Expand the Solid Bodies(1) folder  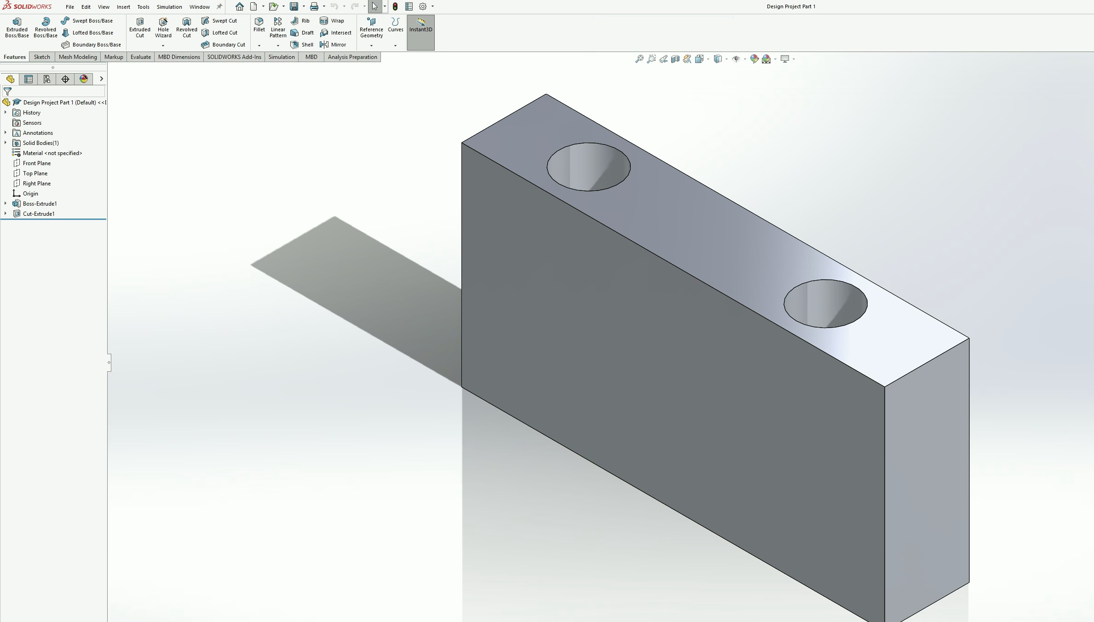6,143
